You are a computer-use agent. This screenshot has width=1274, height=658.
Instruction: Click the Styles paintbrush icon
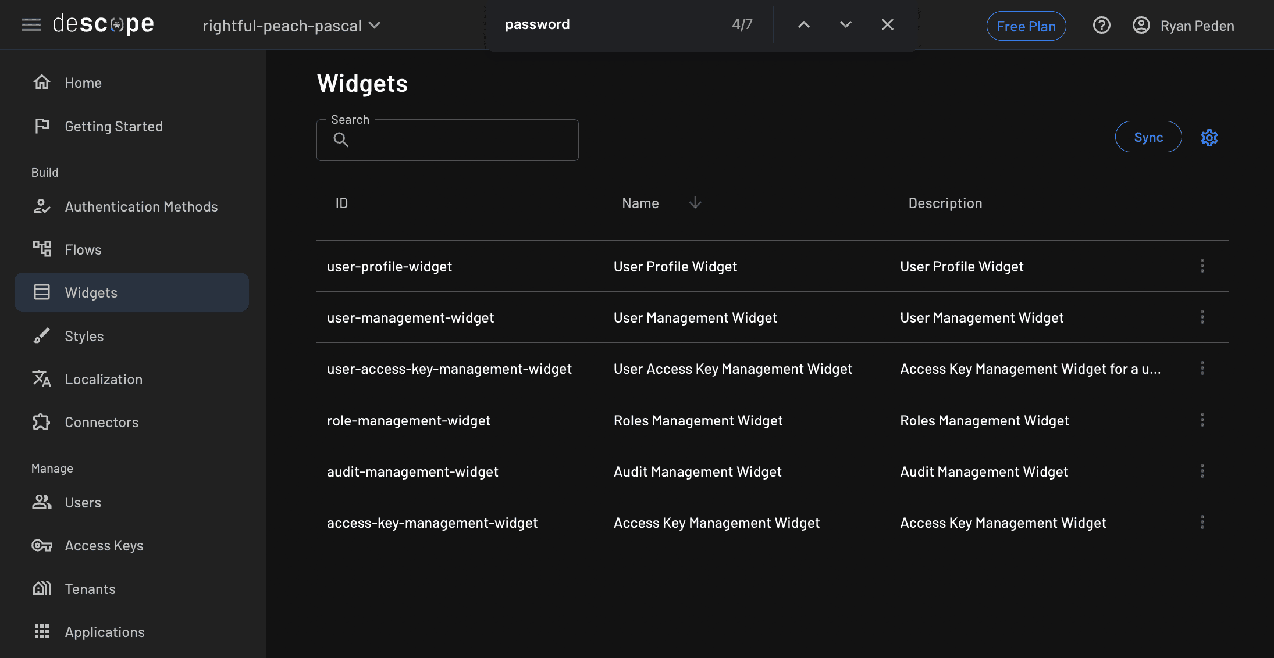click(42, 335)
